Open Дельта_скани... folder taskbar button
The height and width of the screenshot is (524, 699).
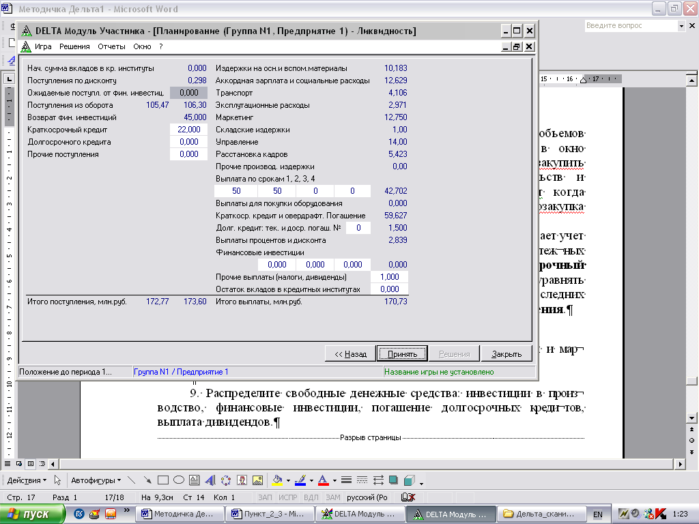[x=541, y=514]
